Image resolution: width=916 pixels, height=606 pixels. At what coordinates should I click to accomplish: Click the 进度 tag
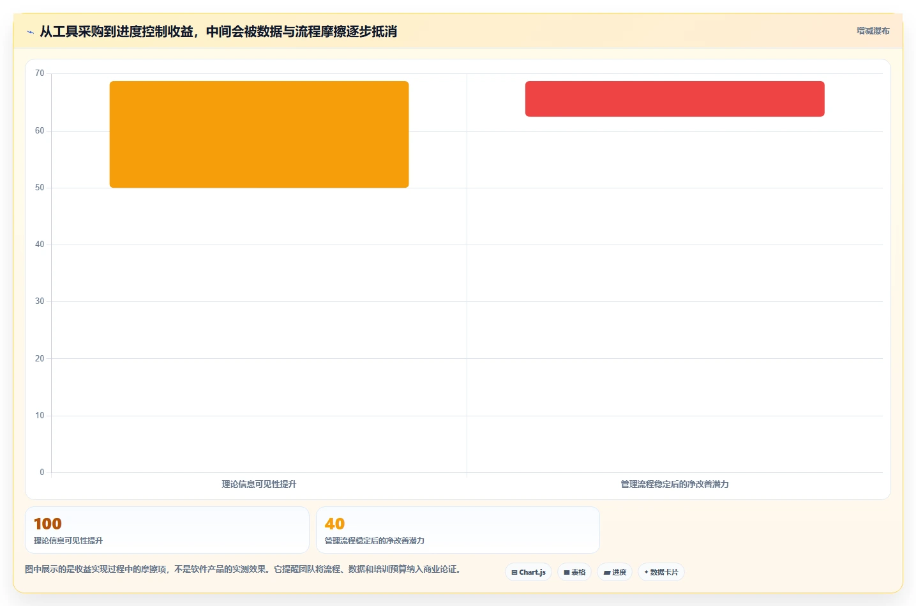pos(615,572)
